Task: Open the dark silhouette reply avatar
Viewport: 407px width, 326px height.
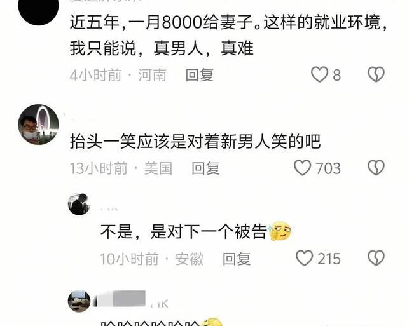Action: (x=79, y=204)
